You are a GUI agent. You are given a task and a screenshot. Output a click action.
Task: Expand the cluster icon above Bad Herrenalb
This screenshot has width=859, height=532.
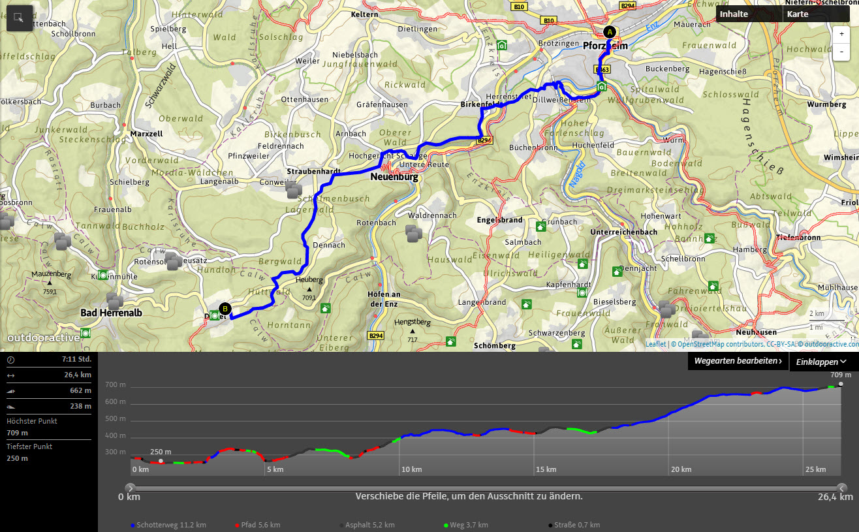(x=115, y=301)
